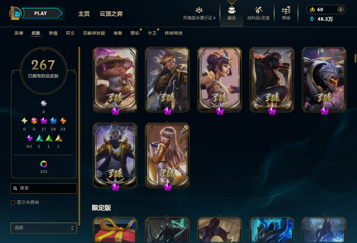The width and height of the screenshot is (357, 243).
Task: Click the skin list vertical scrollbar
Action: tap(355, 58)
